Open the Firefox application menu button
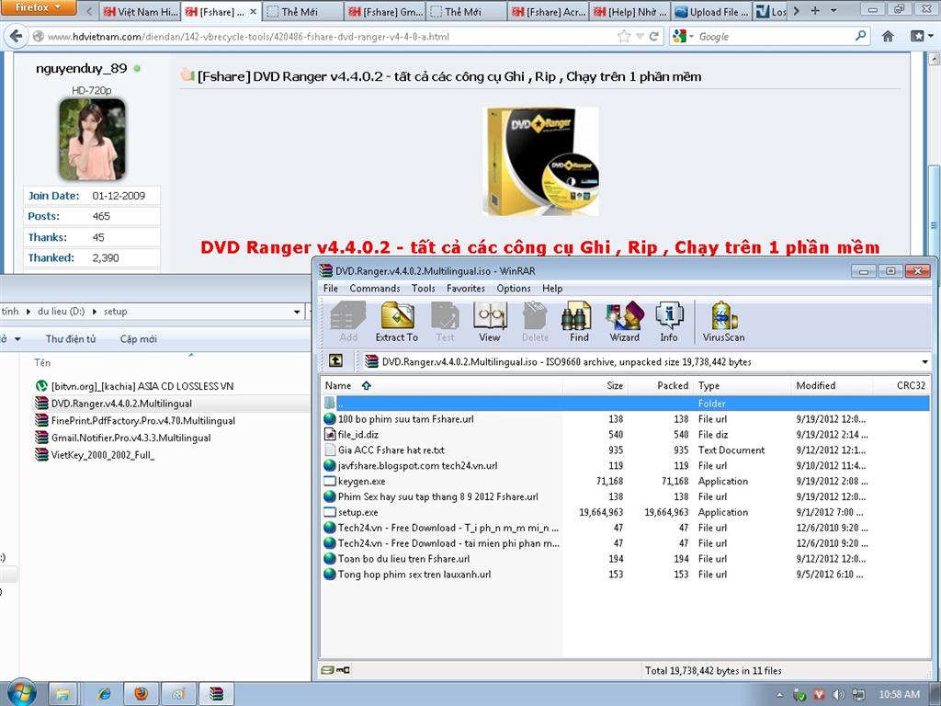The height and width of the screenshot is (706, 941). pyautogui.click(x=38, y=7)
